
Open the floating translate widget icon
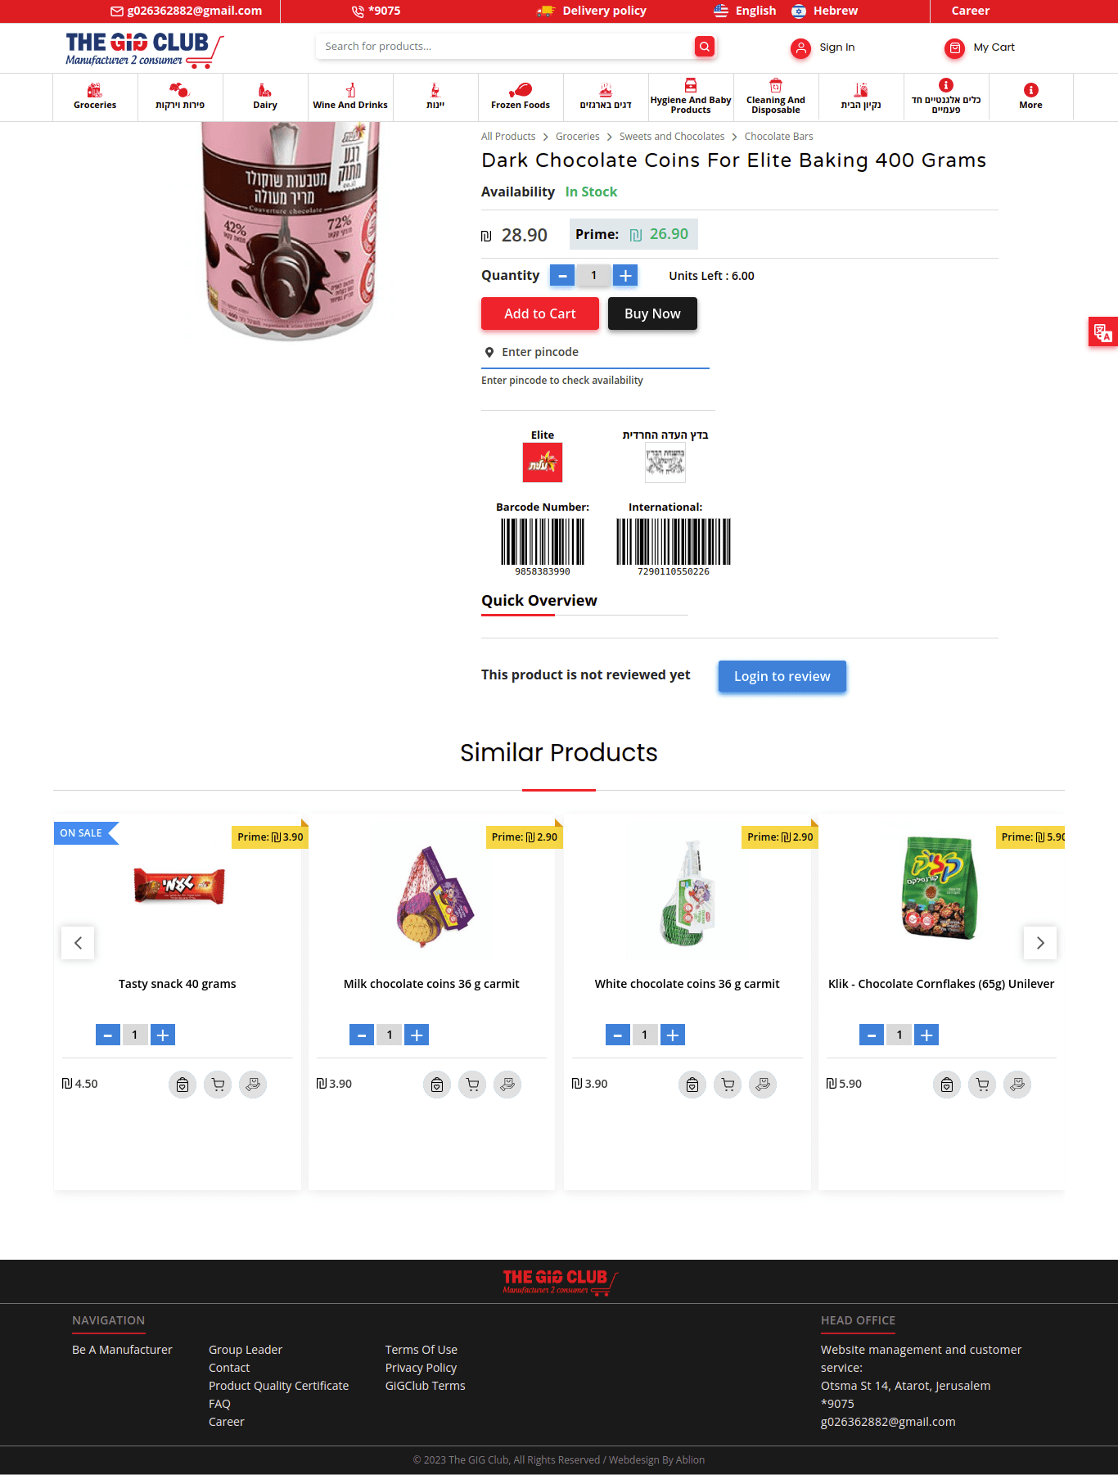click(1102, 332)
